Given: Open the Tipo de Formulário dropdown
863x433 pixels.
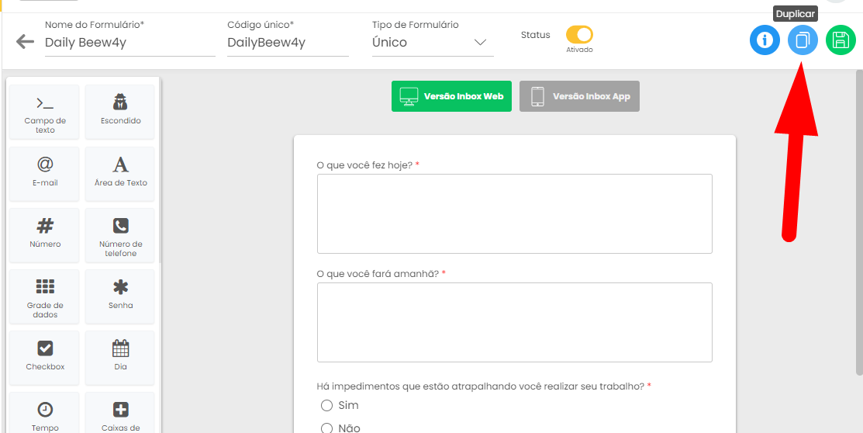Looking at the screenshot, I should tap(433, 43).
